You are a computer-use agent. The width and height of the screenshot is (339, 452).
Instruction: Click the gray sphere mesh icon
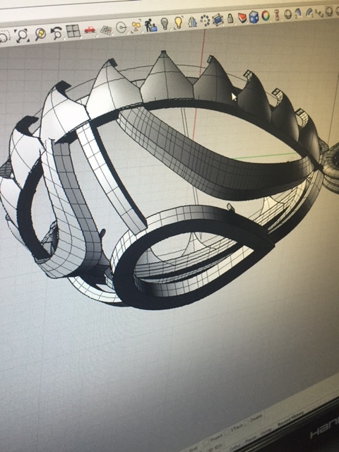[x=287, y=14]
